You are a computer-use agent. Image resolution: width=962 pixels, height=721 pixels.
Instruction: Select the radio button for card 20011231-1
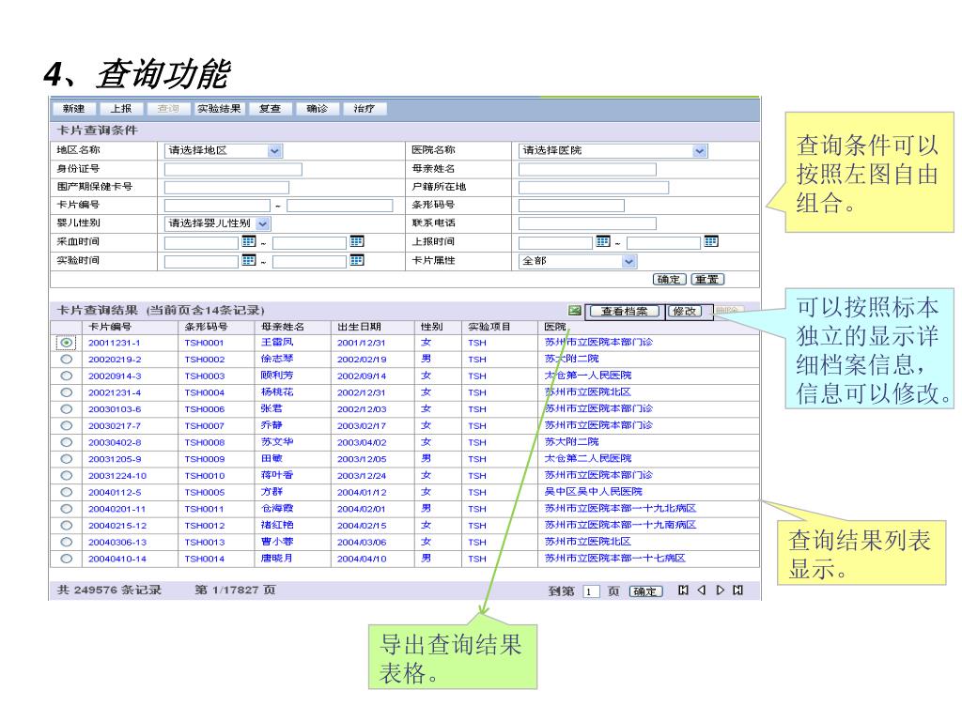(x=67, y=343)
